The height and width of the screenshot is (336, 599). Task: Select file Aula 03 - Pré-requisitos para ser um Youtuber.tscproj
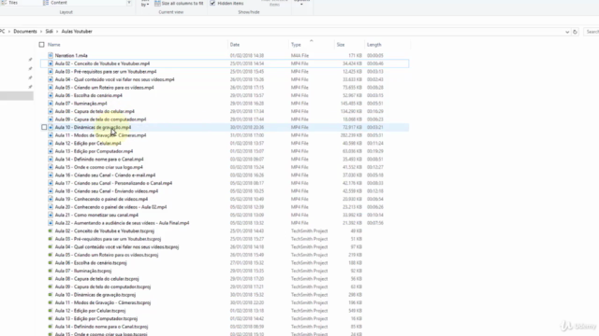[x=108, y=239]
